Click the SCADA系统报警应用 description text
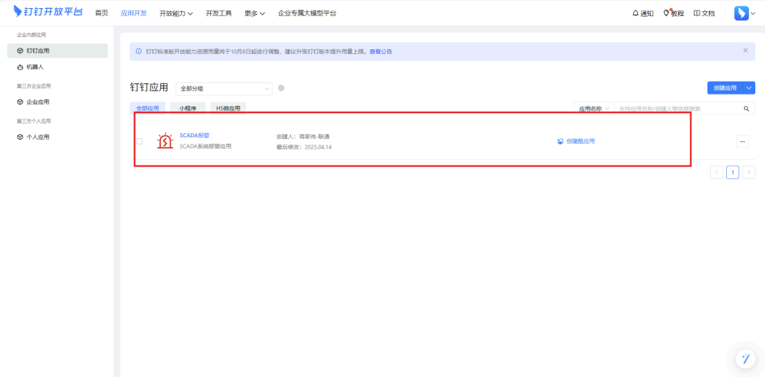The image size is (765, 377). [x=205, y=146]
